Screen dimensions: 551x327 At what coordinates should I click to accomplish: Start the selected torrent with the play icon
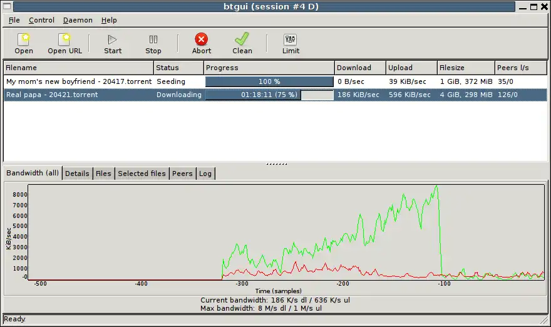click(x=113, y=39)
